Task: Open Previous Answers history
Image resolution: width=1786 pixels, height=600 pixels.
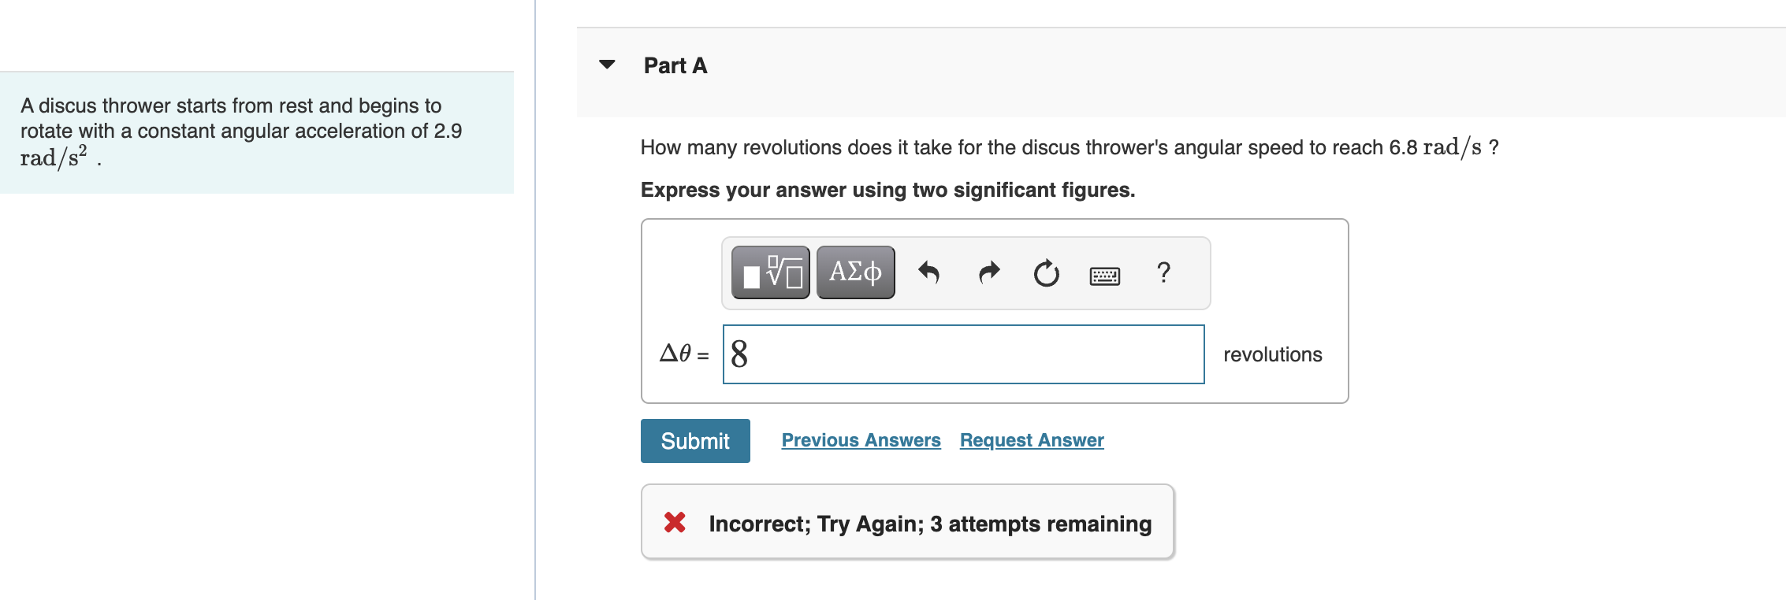Action: [x=861, y=440]
